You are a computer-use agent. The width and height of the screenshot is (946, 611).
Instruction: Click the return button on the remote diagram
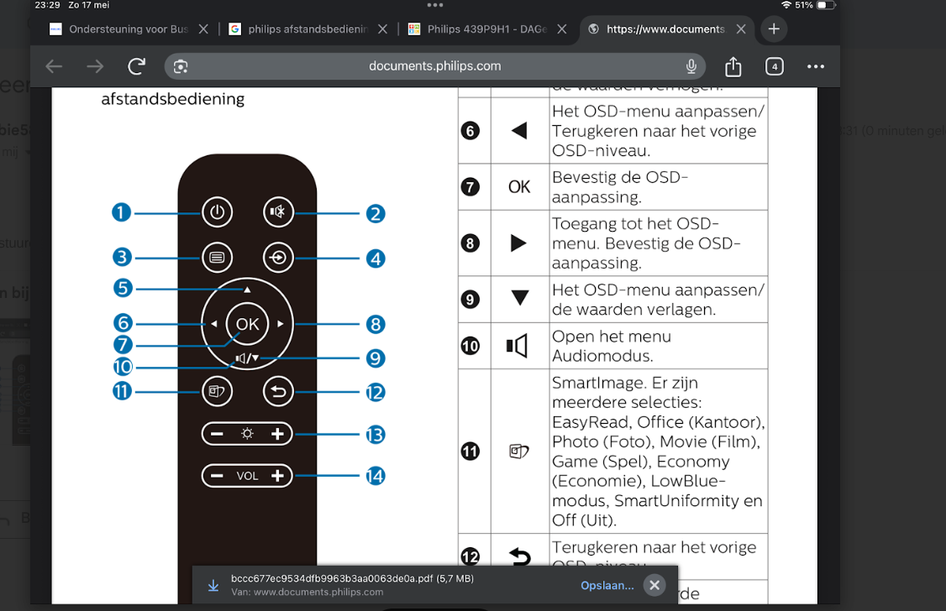click(x=278, y=392)
